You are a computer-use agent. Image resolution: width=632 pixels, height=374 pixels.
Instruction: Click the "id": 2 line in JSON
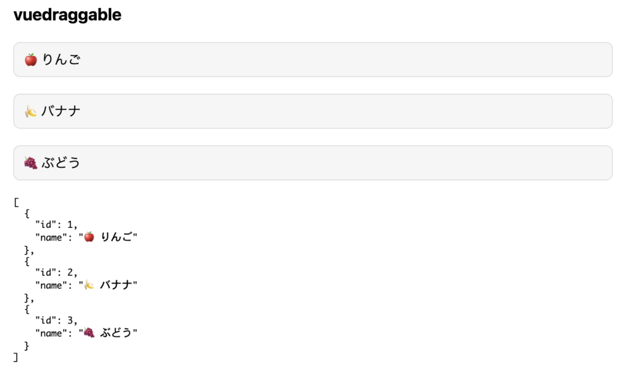(x=56, y=272)
